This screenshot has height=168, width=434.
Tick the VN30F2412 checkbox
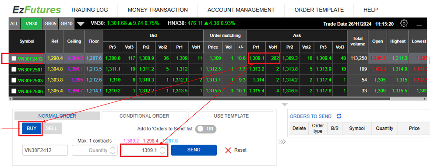[x=14, y=58]
